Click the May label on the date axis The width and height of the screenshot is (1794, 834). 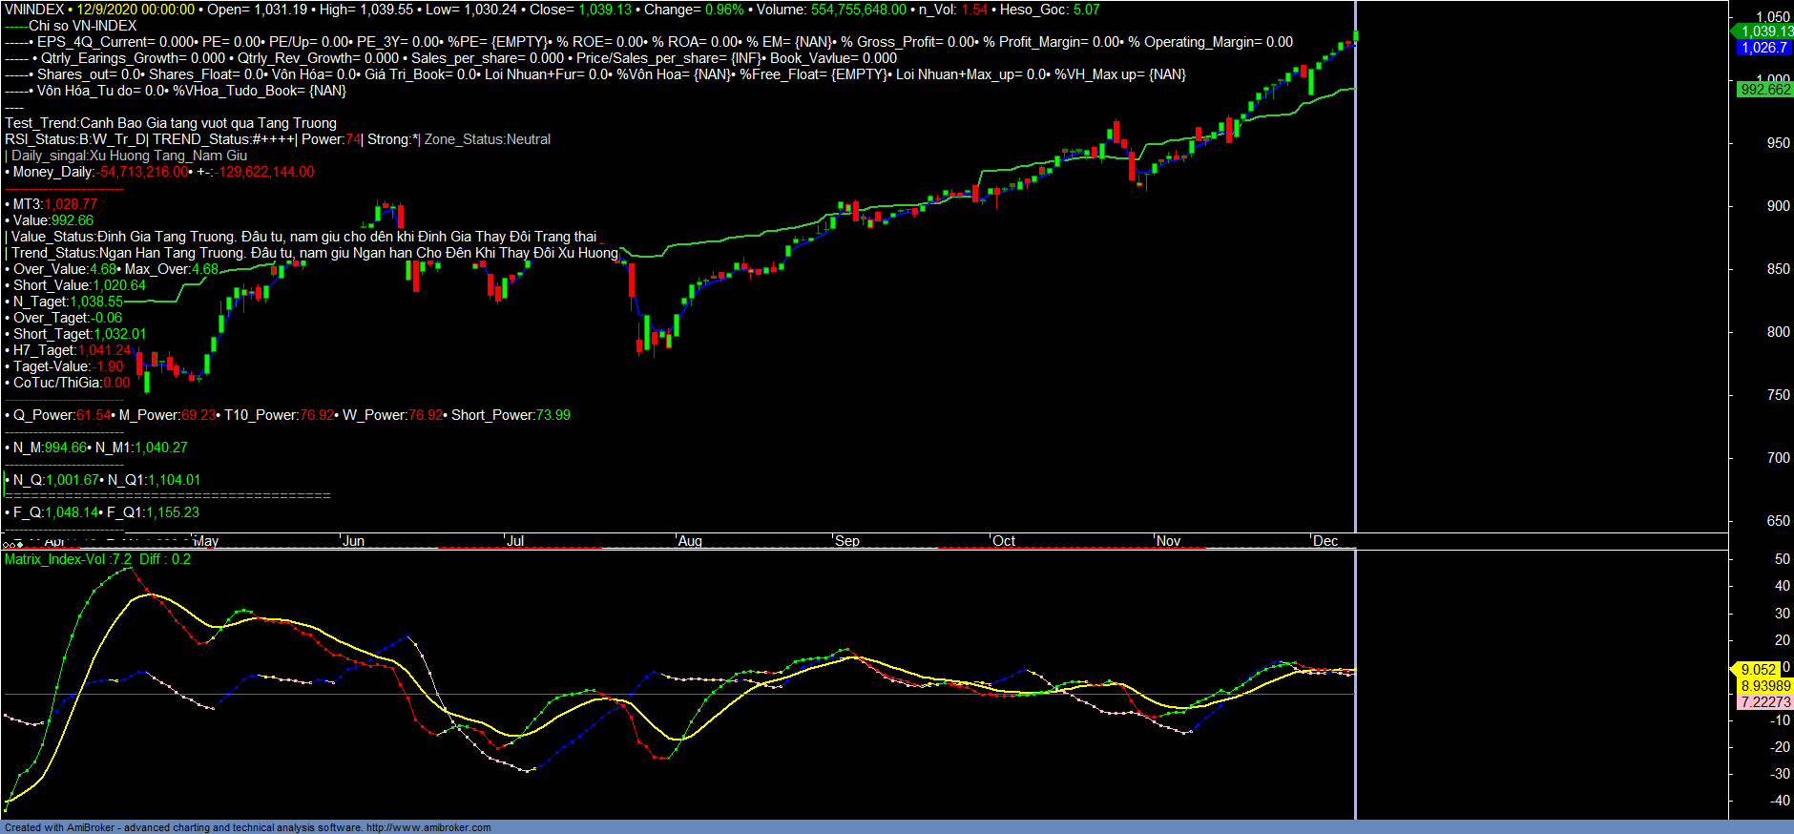(206, 541)
